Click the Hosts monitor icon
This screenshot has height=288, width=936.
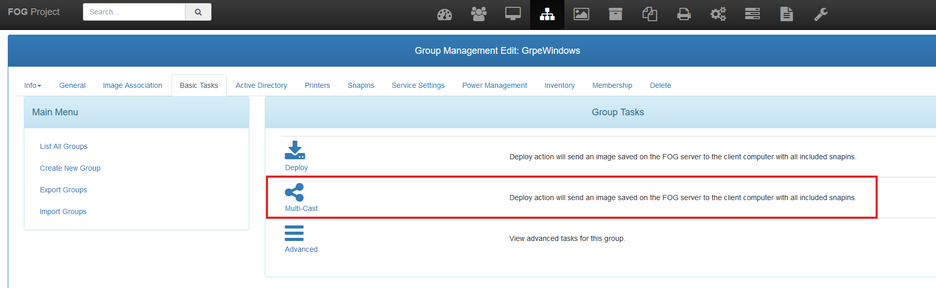click(x=513, y=14)
